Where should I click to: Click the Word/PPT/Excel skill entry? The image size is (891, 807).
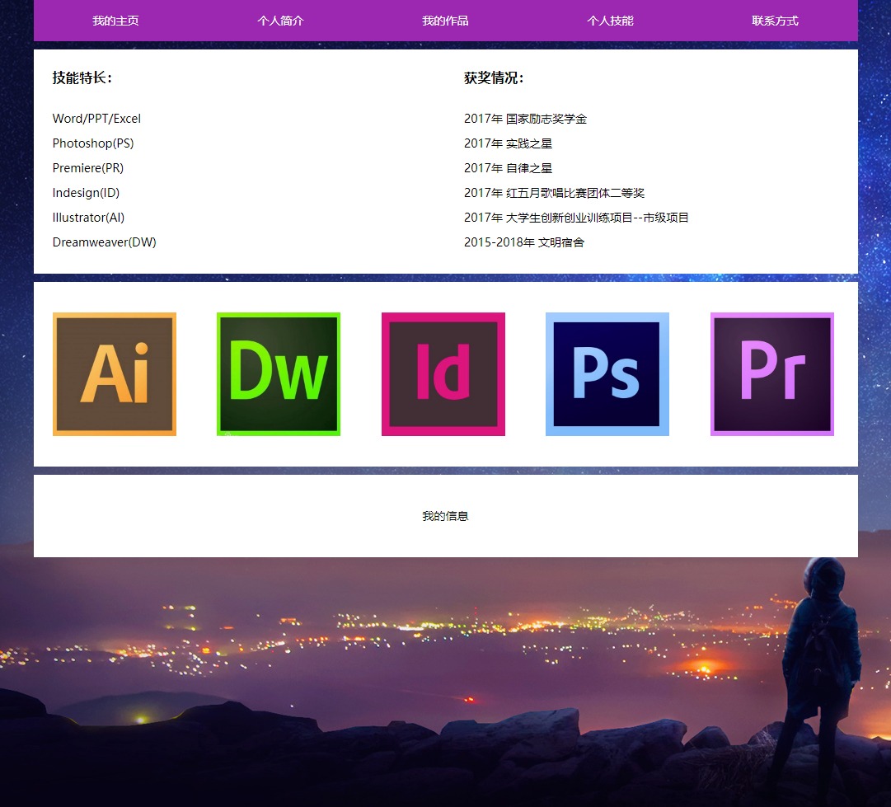[x=96, y=119]
